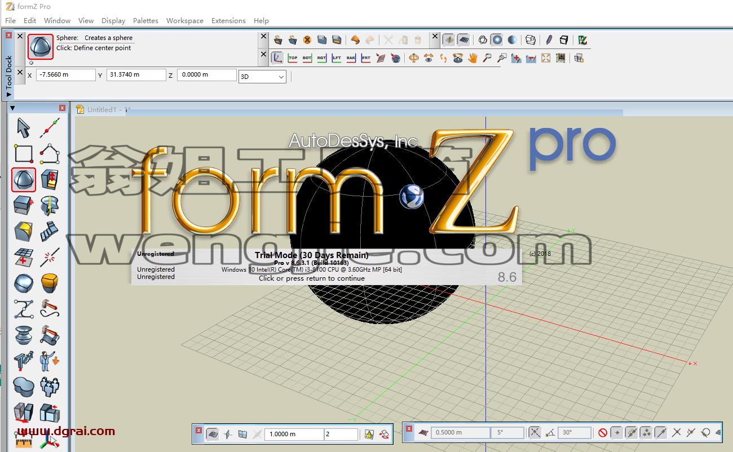Open the Help menu
Viewport: 733px width, 452px height.
pyautogui.click(x=261, y=20)
